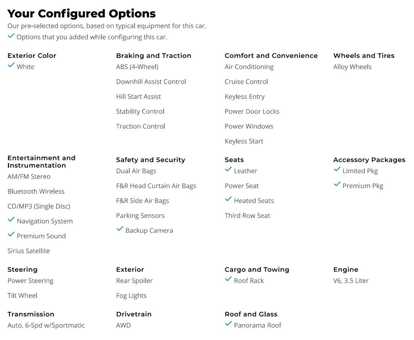Select the Keyless Start option
Viewport: 414px width, 340px height.
(x=244, y=141)
